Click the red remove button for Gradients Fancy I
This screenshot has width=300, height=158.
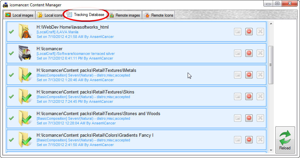point(249,139)
